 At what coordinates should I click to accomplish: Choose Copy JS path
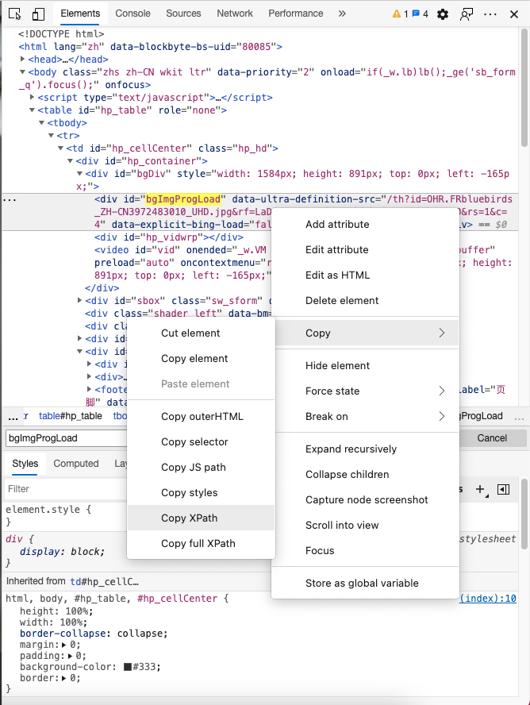tap(201, 467)
